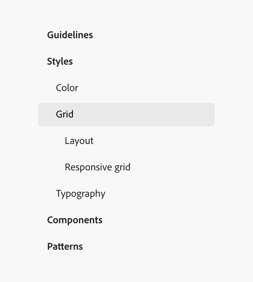
Task: Follow the Typography link under Styles
Action: 81,194
